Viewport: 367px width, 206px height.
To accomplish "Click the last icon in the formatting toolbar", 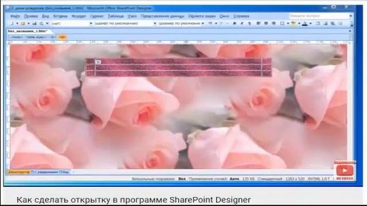I will (x=340, y=23).
